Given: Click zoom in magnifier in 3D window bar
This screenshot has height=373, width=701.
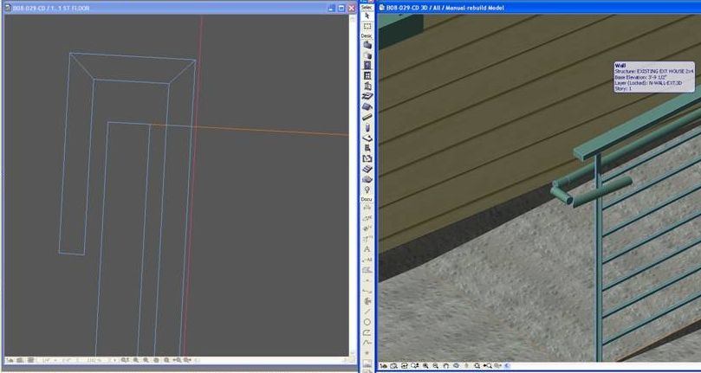Looking at the screenshot, I should [x=425, y=365].
